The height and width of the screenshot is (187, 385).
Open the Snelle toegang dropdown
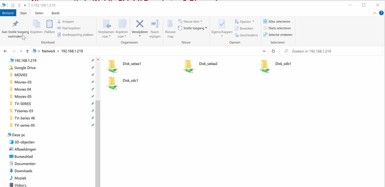[x=192, y=28]
